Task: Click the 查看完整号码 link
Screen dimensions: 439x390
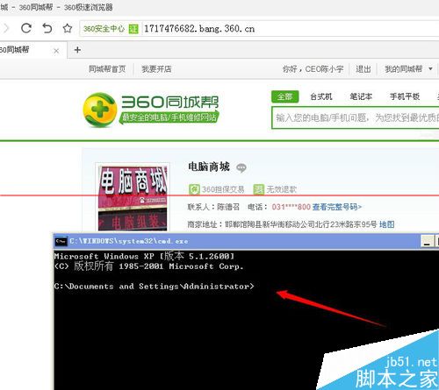Action: pos(337,207)
